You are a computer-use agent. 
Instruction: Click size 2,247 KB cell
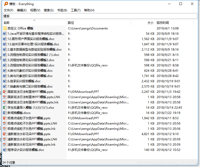[148, 92]
